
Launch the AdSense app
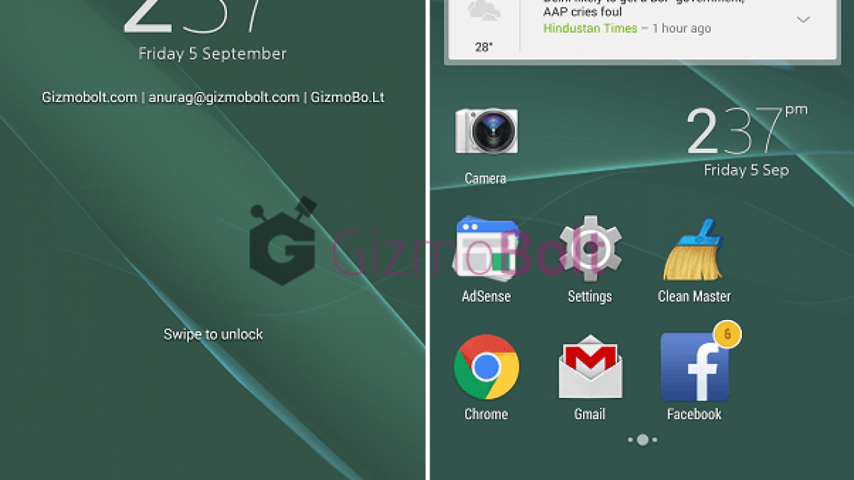coord(486,248)
